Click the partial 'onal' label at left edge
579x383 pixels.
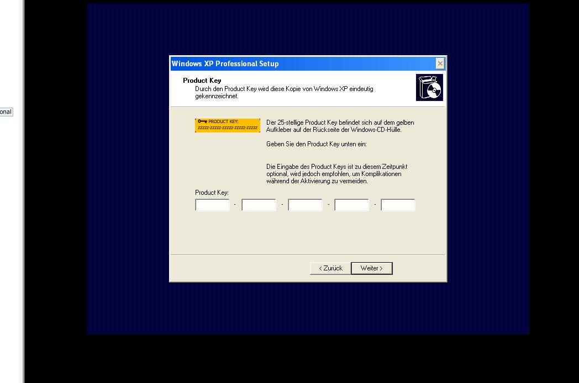coord(6,112)
